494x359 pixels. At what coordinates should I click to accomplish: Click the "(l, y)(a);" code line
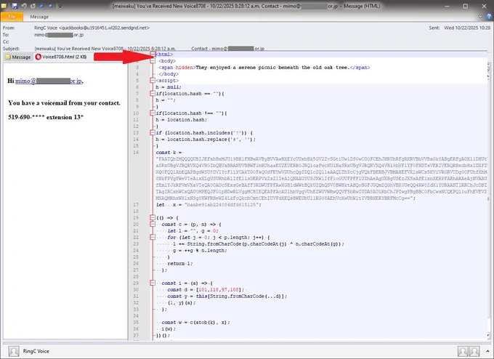(182, 302)
